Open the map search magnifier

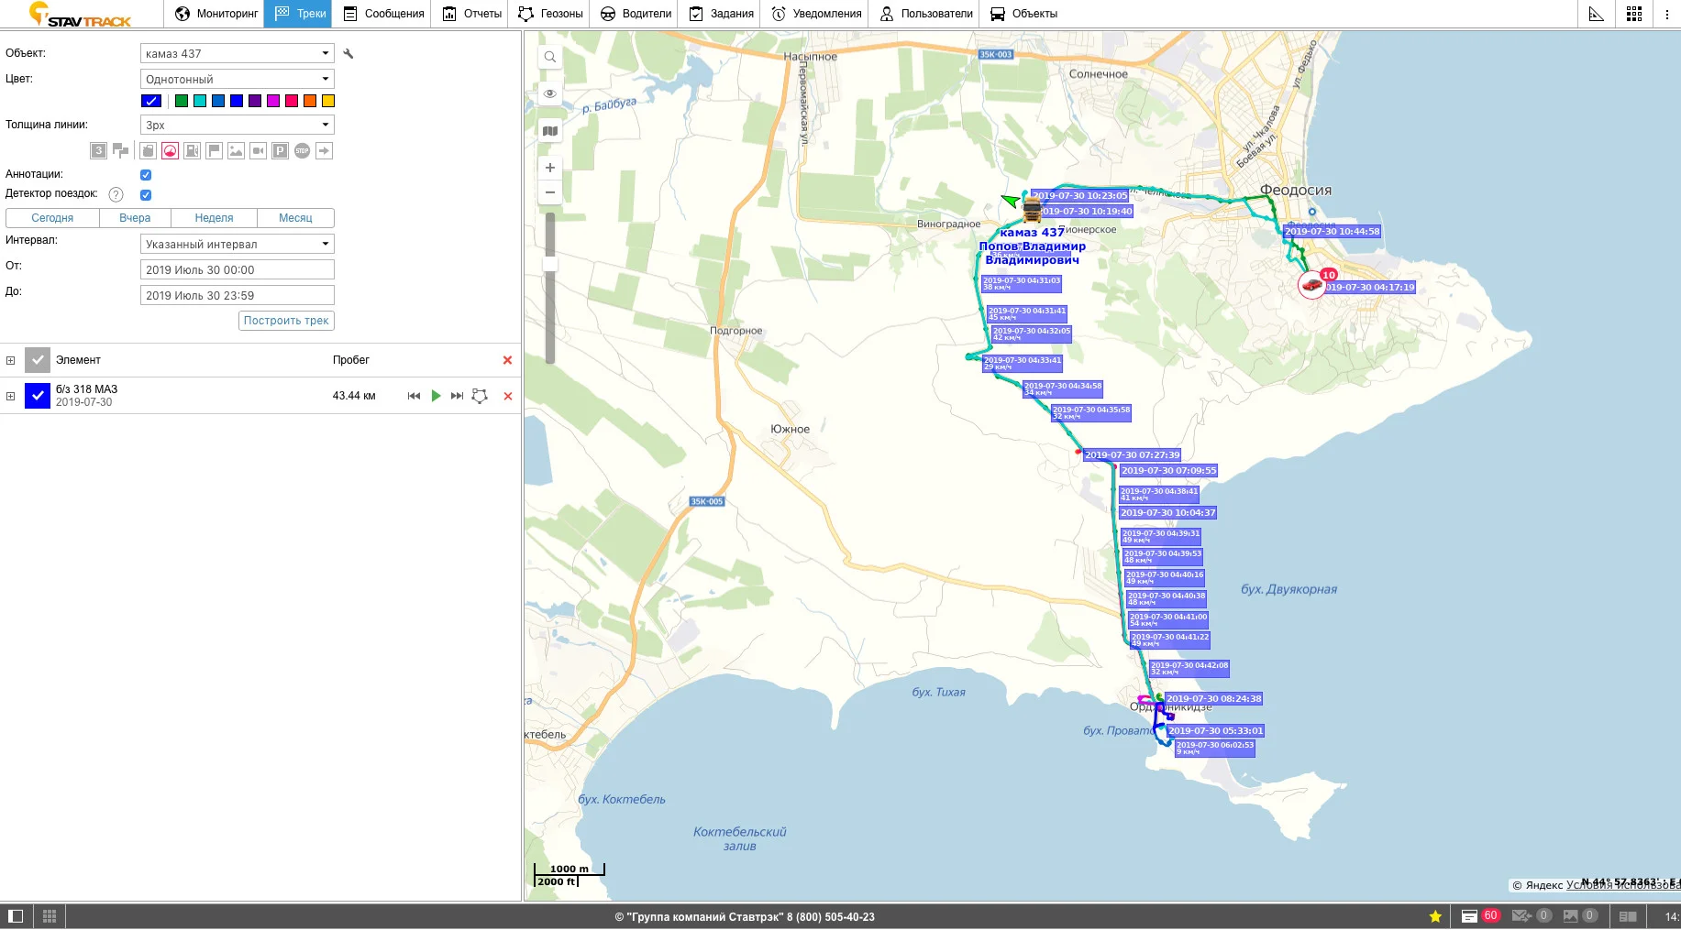pos(550,57)
